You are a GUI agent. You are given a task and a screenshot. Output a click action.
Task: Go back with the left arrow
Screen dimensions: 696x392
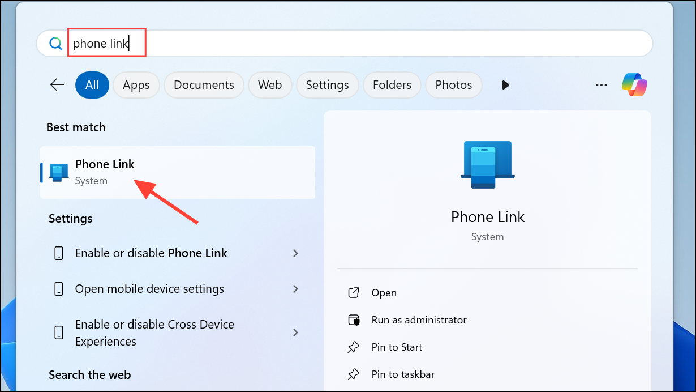57,85
